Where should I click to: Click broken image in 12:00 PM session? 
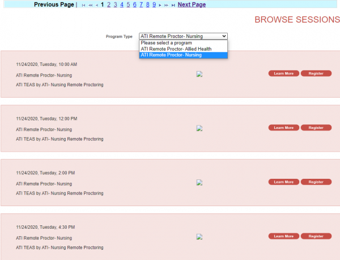(x=199, y=128)
